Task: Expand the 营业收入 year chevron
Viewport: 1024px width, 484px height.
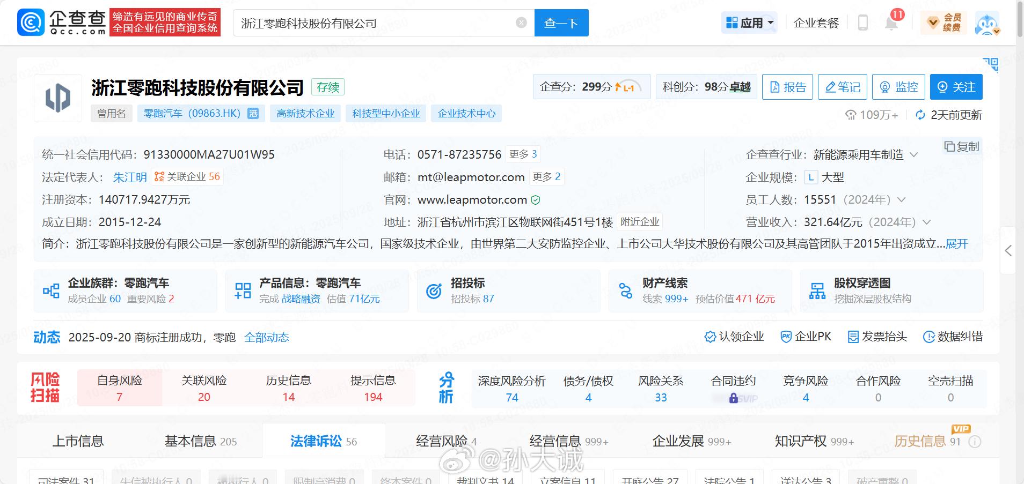Action: [x=926, y=222]
